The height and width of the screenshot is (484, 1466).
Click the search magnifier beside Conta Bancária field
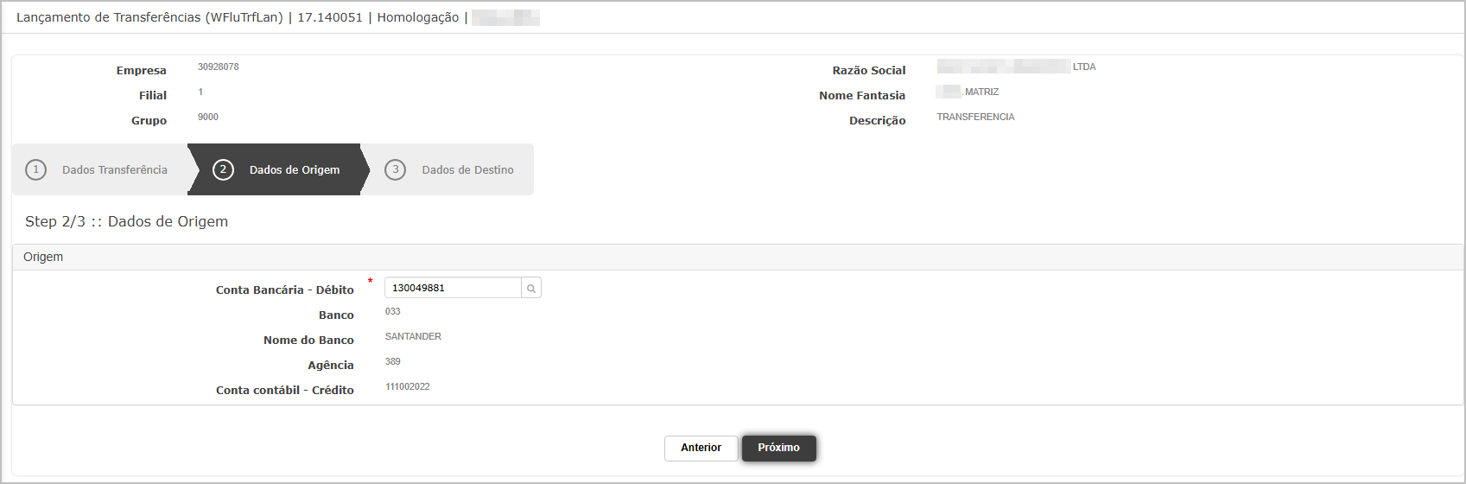[x=531, y=288]
